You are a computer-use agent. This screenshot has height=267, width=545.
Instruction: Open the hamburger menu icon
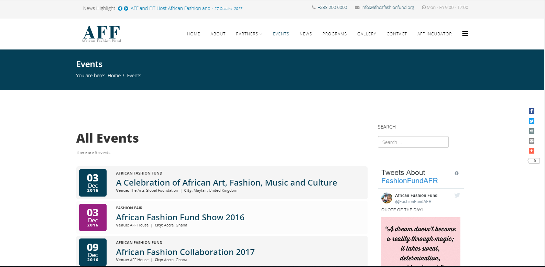[465, 34]
